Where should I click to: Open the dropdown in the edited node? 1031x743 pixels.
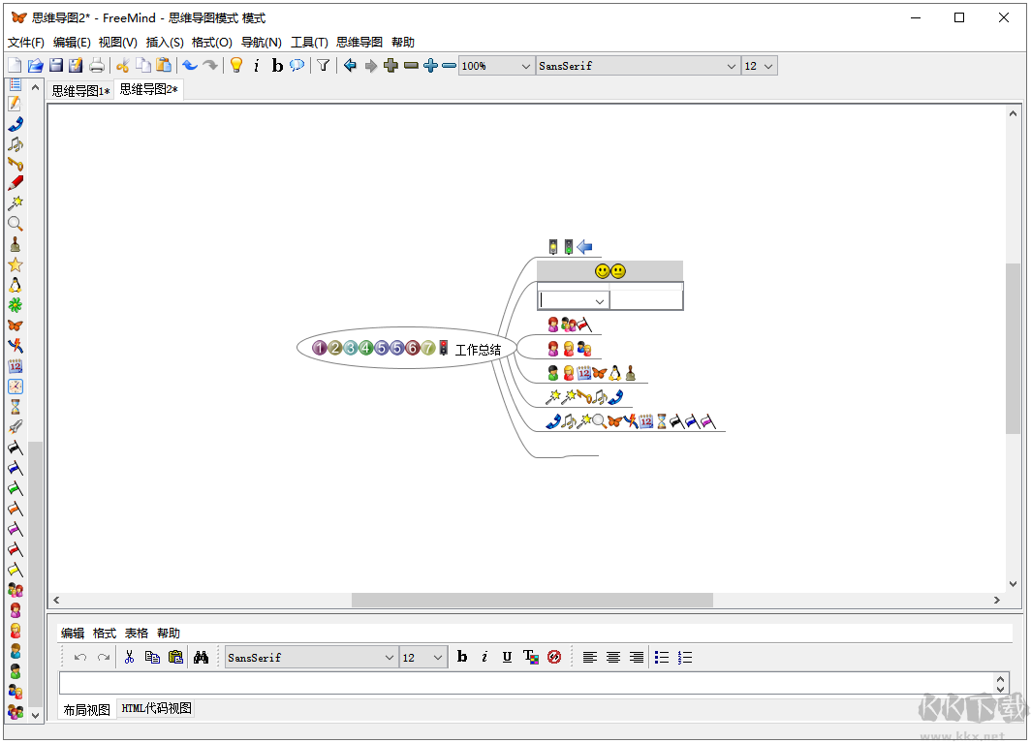click(x=600, y=301)
